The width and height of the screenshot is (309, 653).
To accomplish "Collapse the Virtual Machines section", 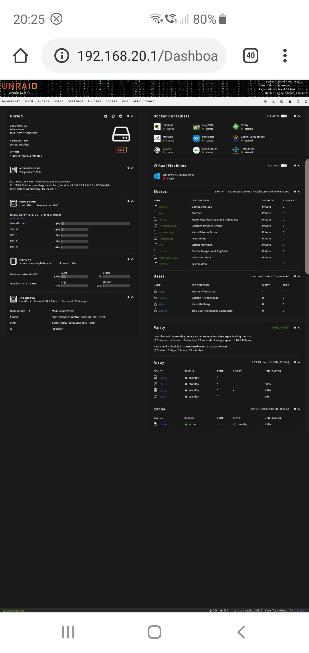I will 299,166.
